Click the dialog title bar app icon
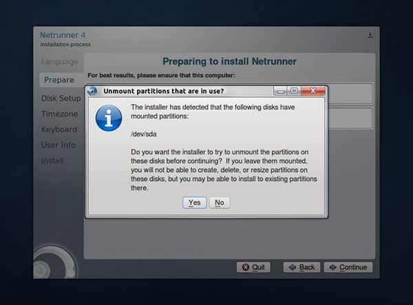This screenshot has width=413, height=305. [x=92, y=91]
